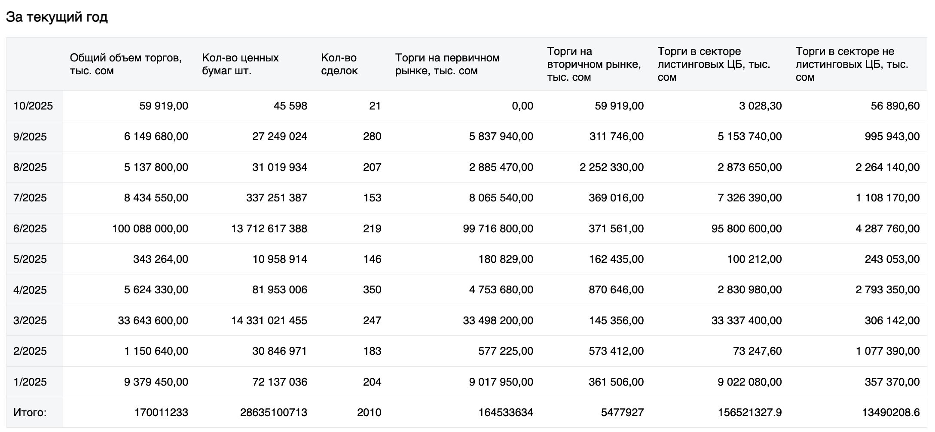The height and width of the screenshot is (432, 935).
Task: Select the 6/2025 row label
Action: (x=30, y=228)
